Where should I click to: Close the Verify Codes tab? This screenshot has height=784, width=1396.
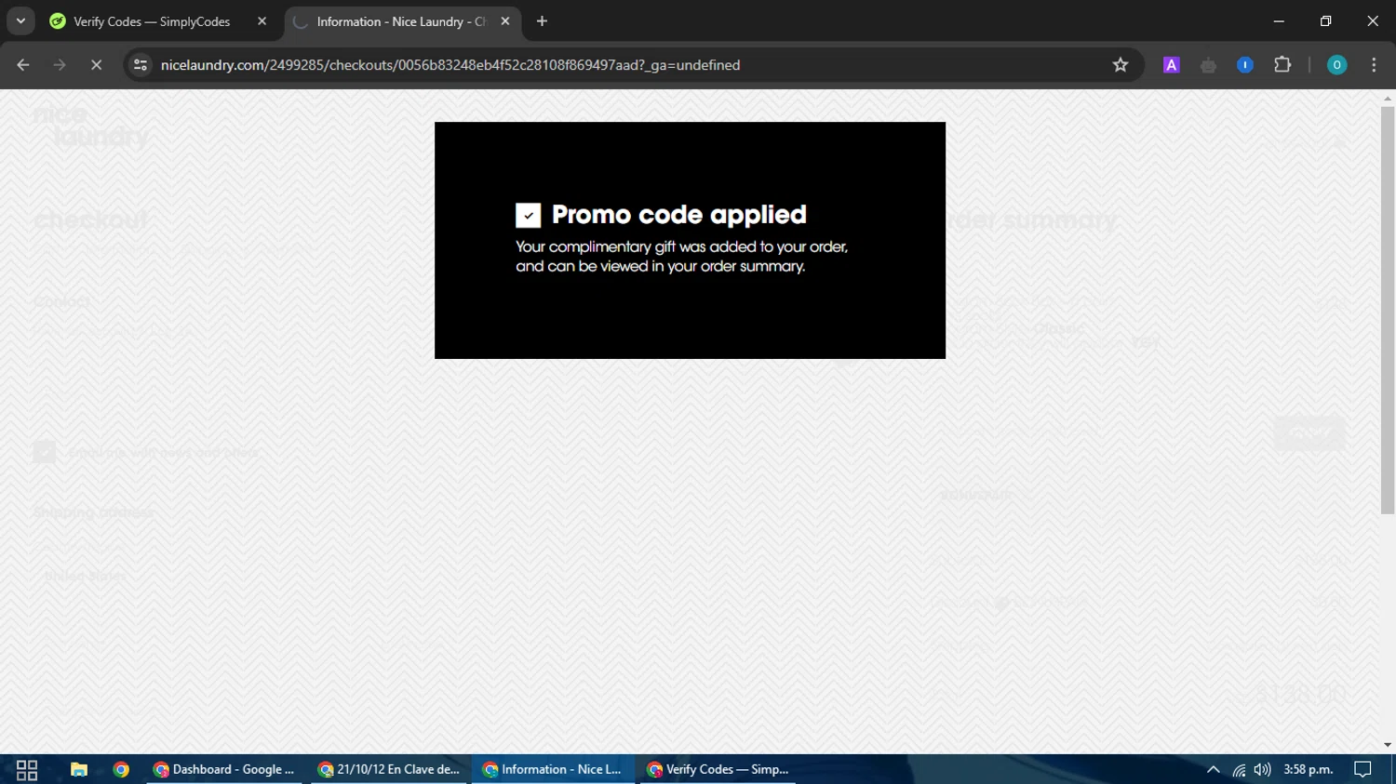coord(262,21)
